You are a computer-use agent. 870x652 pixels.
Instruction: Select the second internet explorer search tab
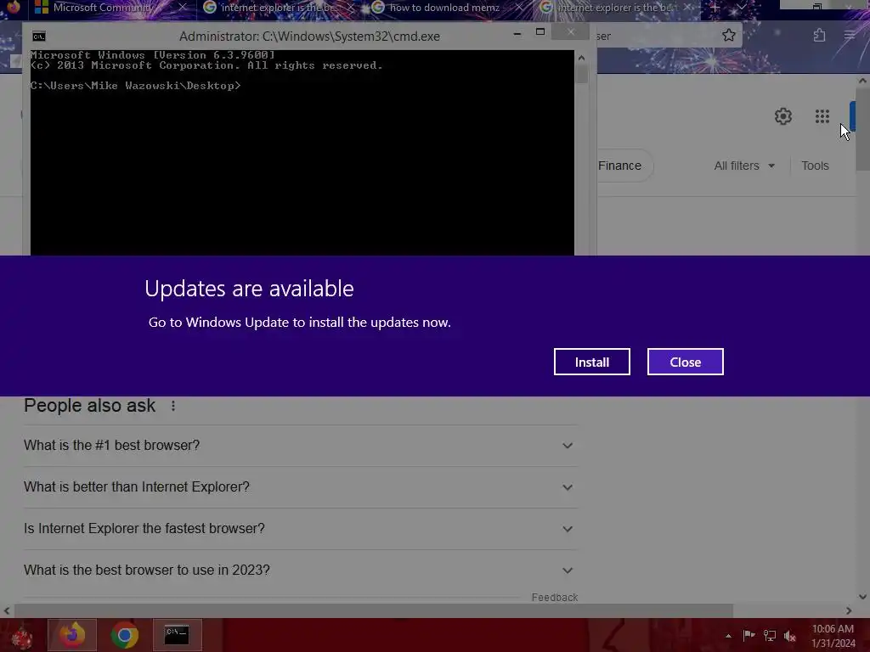coord(278,8)
